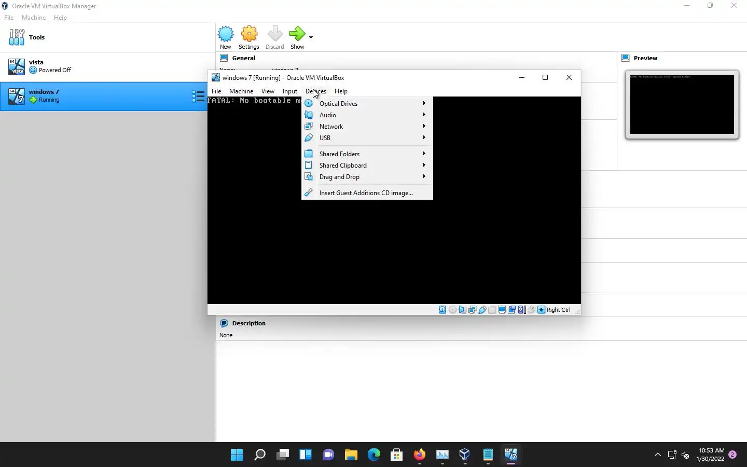Click display indicator icon in VM status bar

pos(502,310)
